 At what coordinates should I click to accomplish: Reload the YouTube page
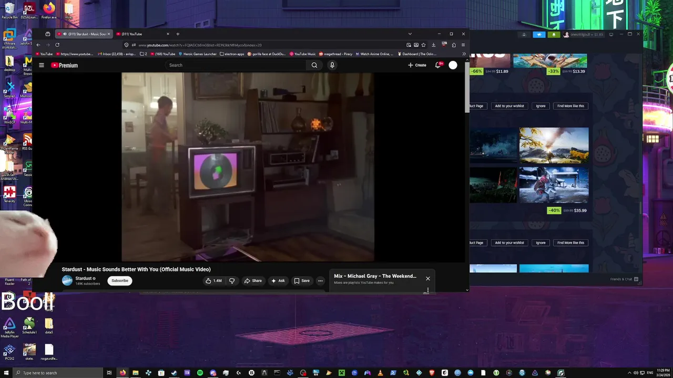tap(57, 45)
